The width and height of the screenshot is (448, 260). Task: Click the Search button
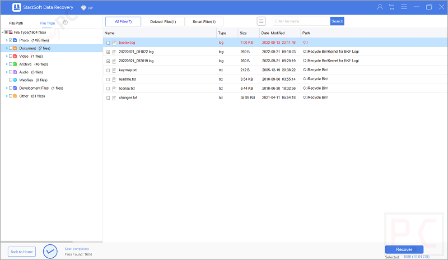(337, 21)
